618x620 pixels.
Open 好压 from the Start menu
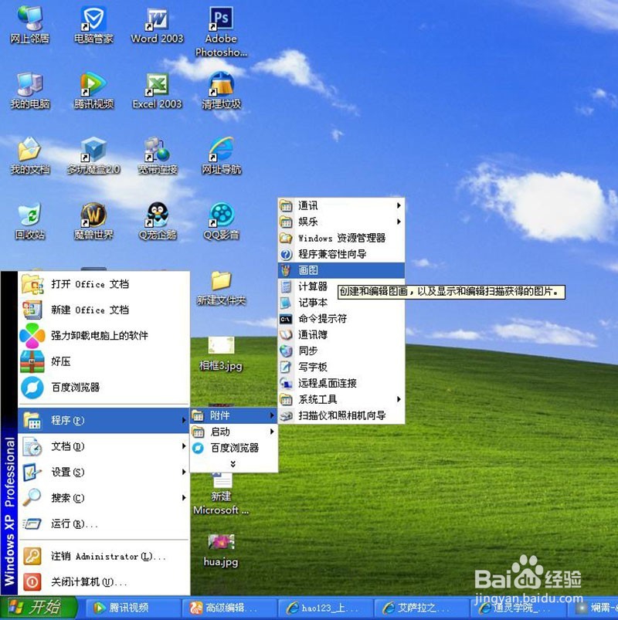[x=104, y=361]
